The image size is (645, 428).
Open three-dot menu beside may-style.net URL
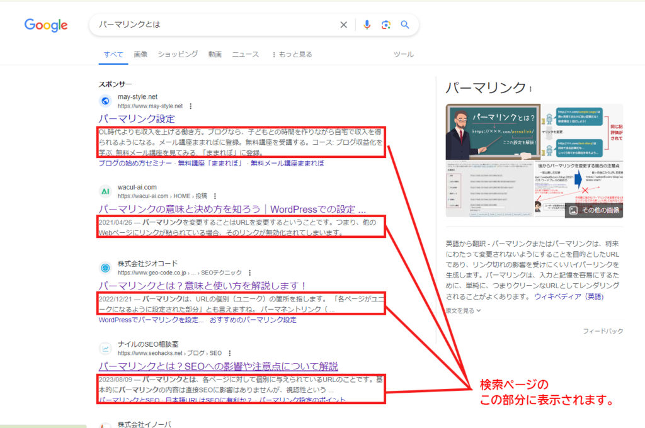click(191, 106)
